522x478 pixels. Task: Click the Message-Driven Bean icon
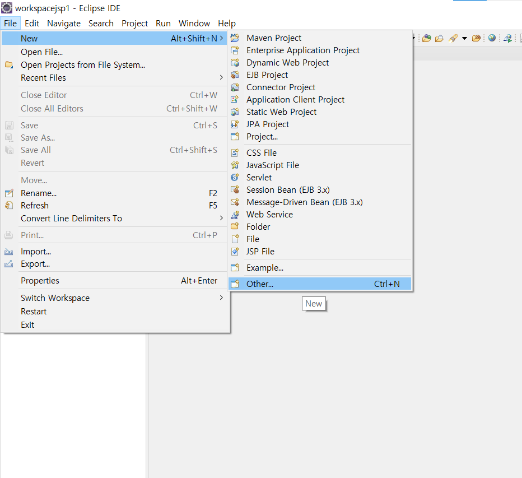click(235, 202)
